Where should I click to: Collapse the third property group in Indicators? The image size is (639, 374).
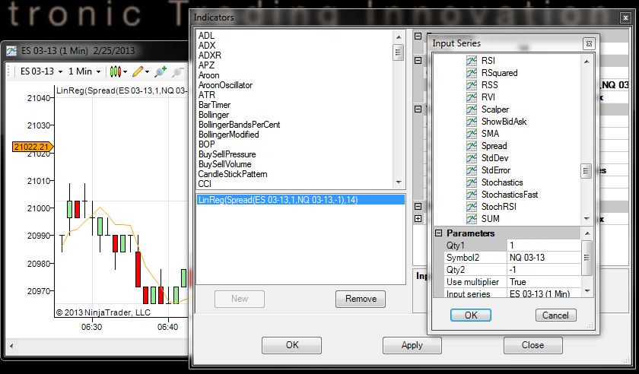(x=418, y=109)
